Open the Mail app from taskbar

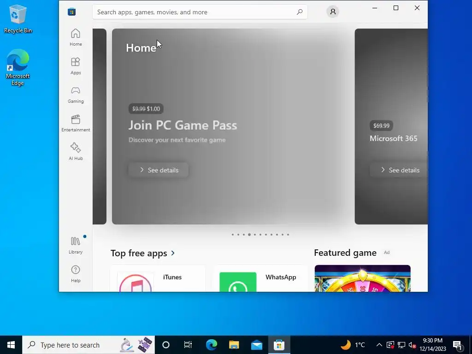(256, 345)
